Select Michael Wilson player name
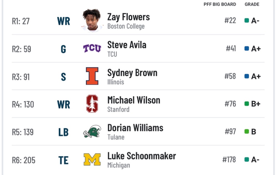Viewport: 277px width, 175px height. 134,100
